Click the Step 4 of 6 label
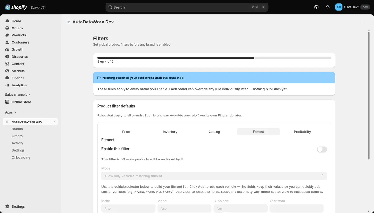 tap(105, 61)
